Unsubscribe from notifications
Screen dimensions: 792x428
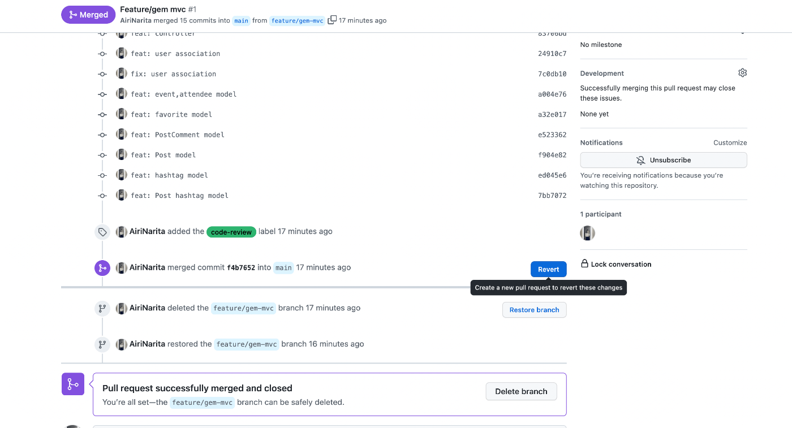click(x=663, y=160)
